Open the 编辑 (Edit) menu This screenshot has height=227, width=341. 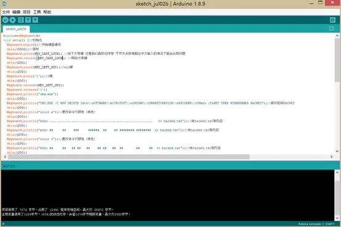16,12
